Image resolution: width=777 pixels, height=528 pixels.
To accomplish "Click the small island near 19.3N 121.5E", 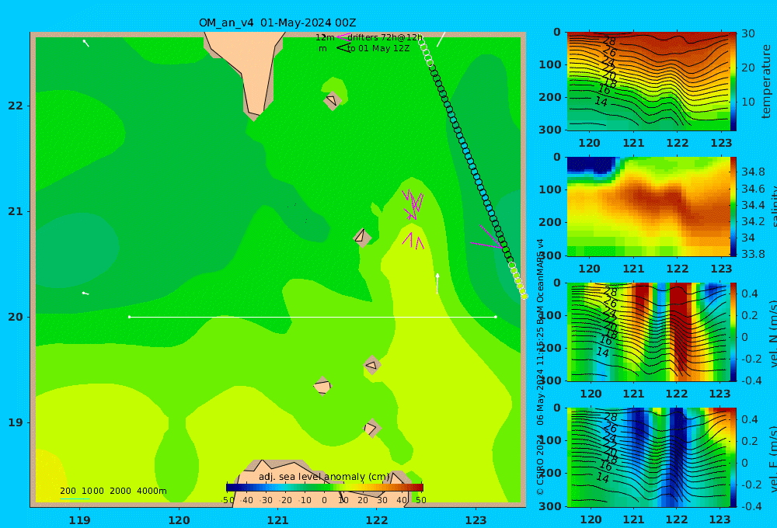I will pos(322,386).
